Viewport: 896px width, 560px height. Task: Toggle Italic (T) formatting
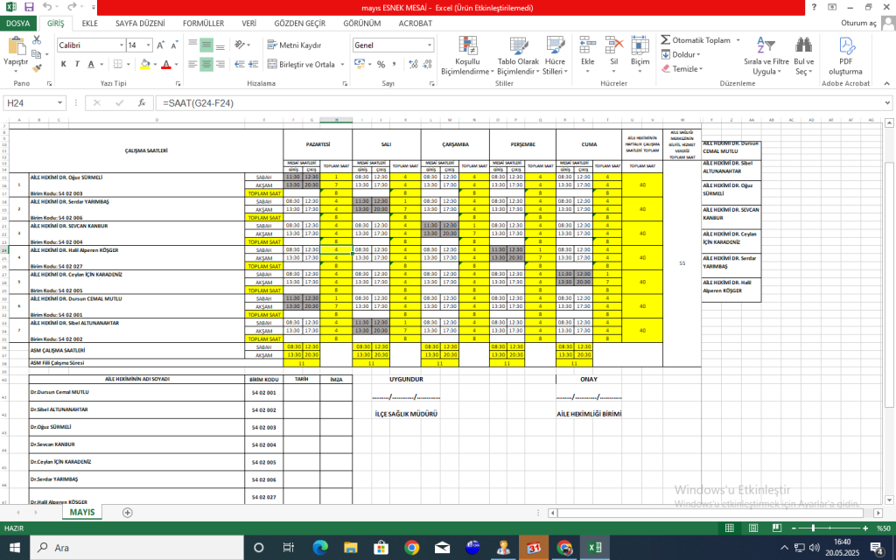point(77,64)
